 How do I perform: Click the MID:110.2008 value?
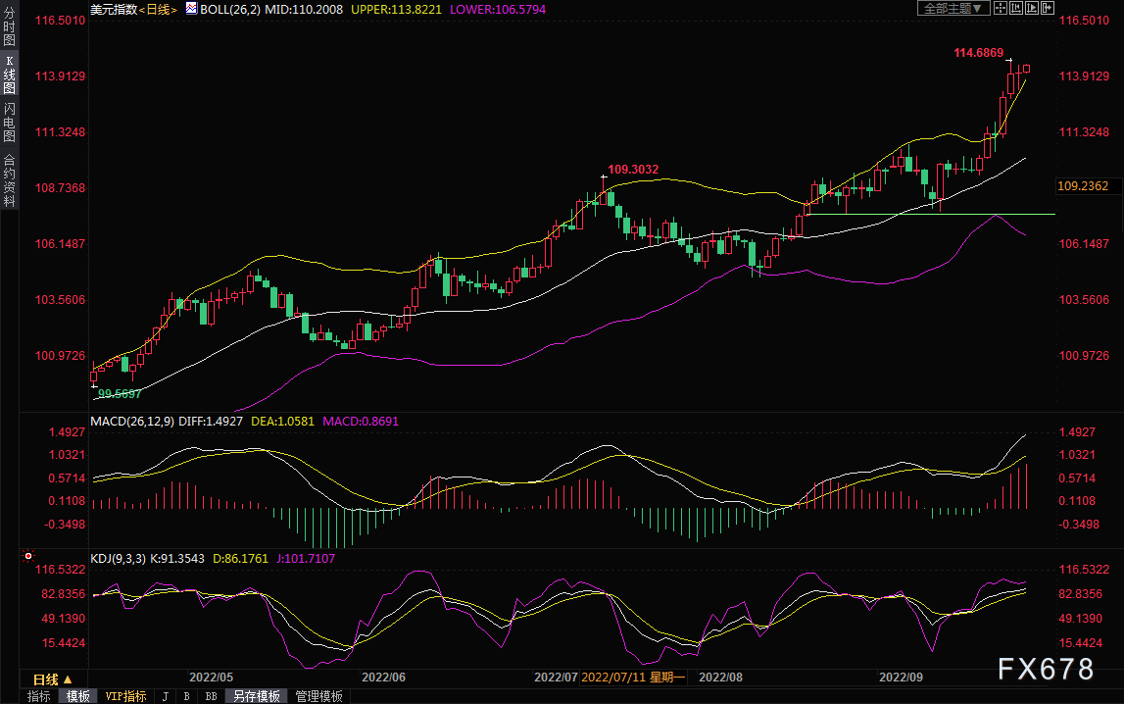(x=304, y=10)
